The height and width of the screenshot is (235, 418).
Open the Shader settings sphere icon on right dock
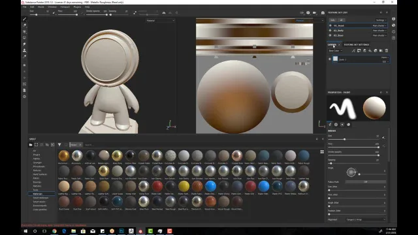point(393,25)
